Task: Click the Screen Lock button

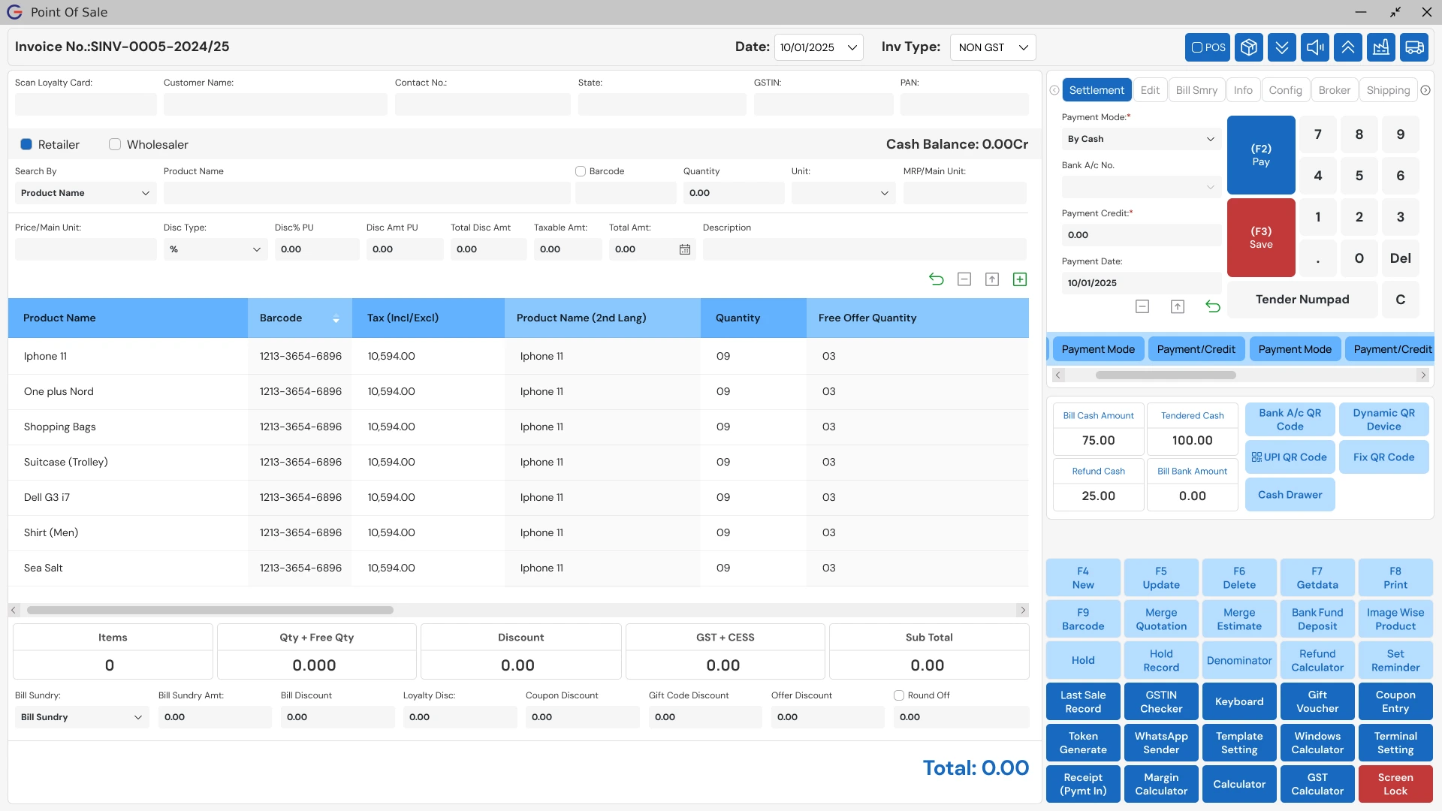Action: 1395,784
